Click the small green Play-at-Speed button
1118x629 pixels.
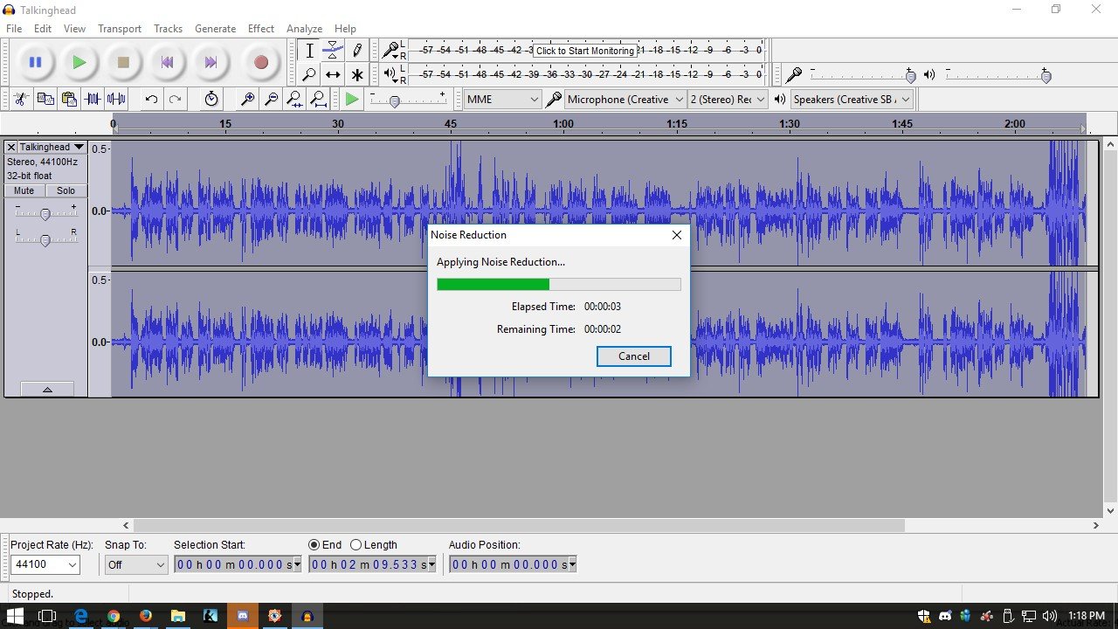[x=352, y=100]
